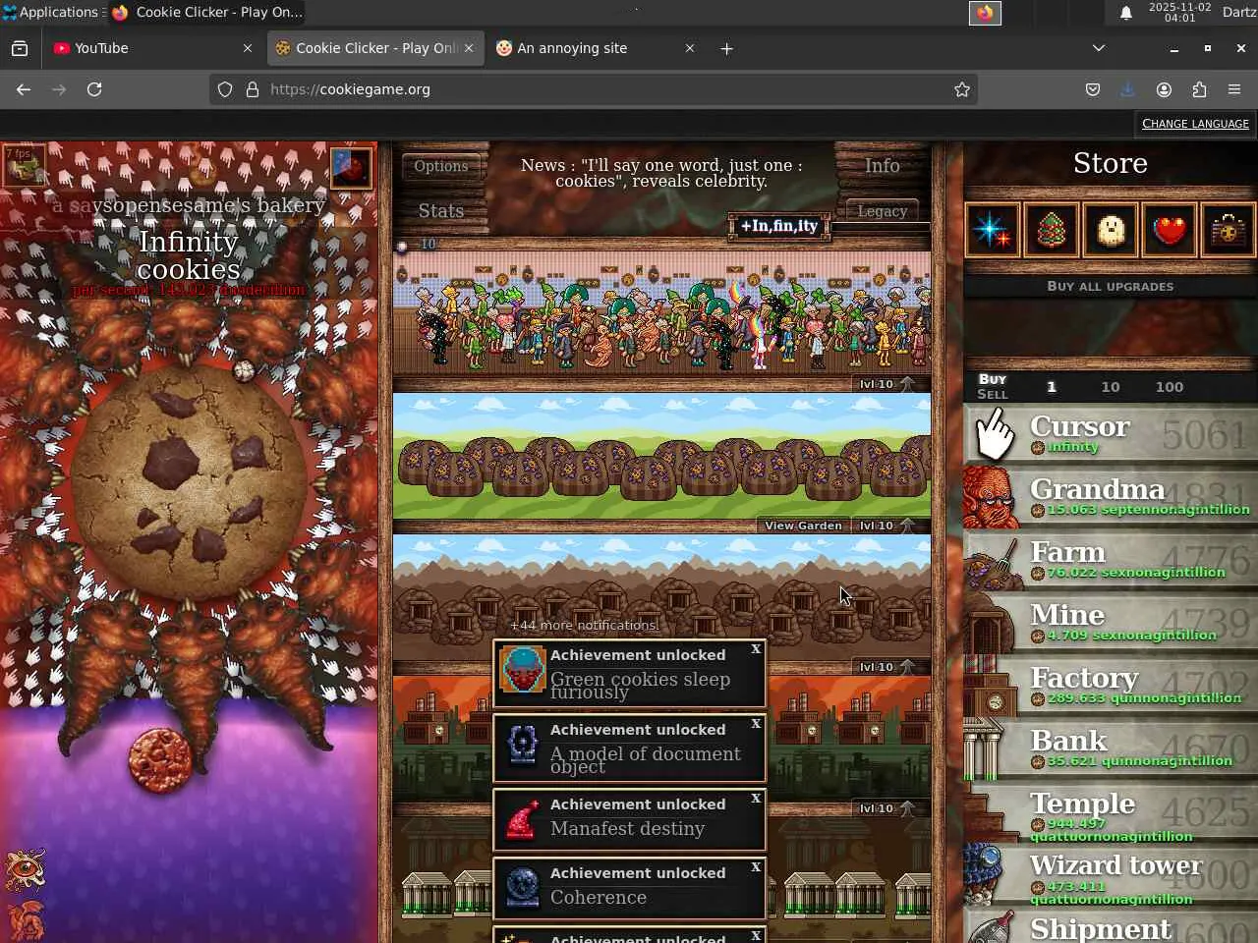This screenshot has width=1258, height=943.
Task: Switch store mode to Sell
Action: pyautogui.click(x=993, y=394)
